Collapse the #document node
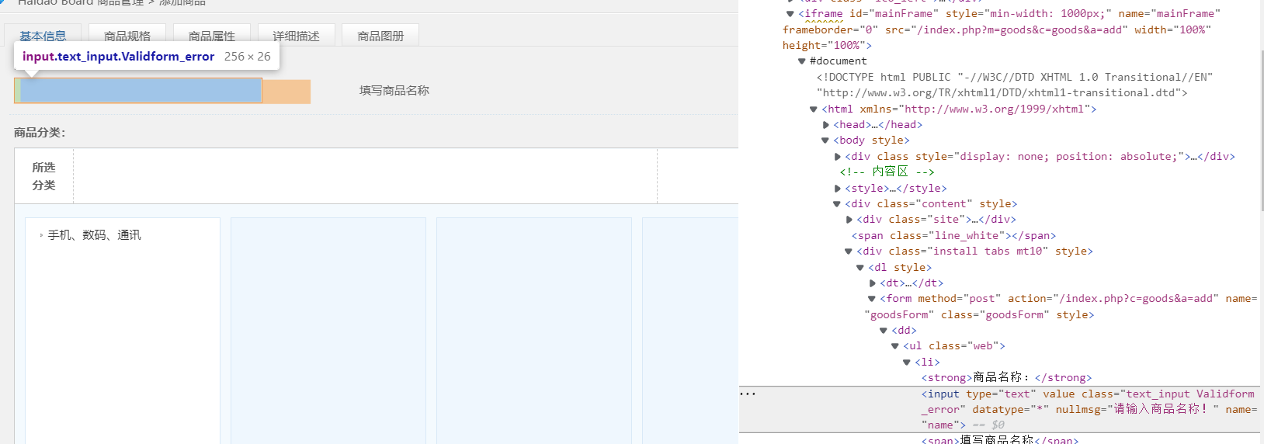Viewport: 1264px width, 444px height. click(x=802, y=61)
